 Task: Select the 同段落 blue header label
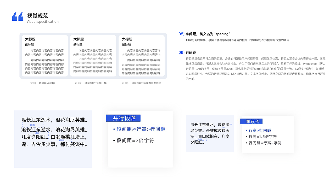251,121
